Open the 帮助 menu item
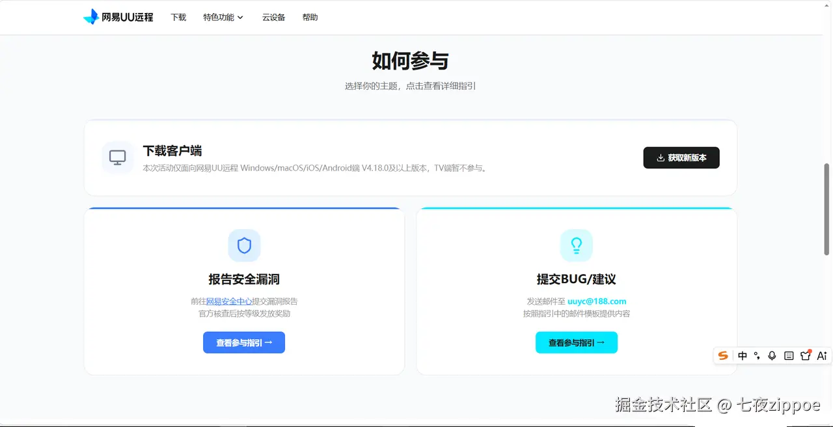The height and width of the screenshot is (427, 833). tap(310, 18)
